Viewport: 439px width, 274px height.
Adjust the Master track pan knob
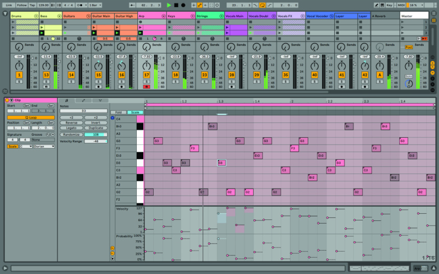tap(409, 84)
